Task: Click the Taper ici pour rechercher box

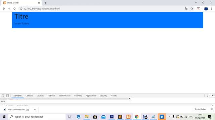Action: tap(37, 117)
